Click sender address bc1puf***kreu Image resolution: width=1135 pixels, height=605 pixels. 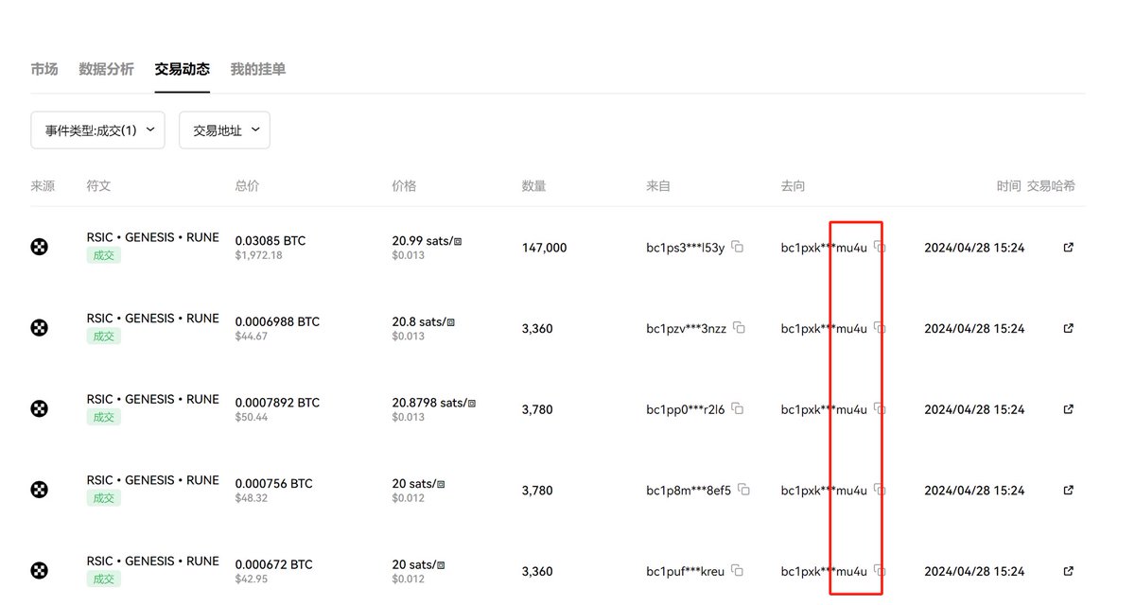click(686, 571)
